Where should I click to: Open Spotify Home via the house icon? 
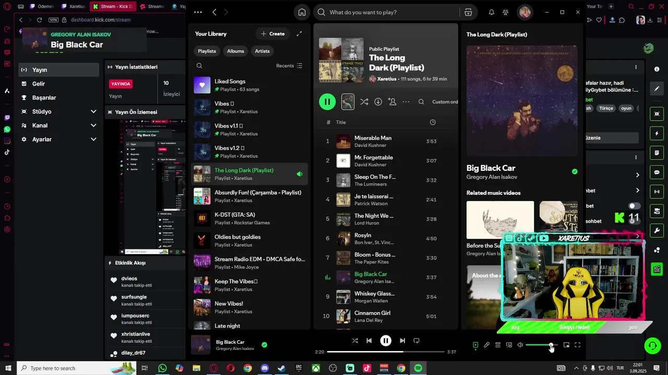(x=302, y=12)
